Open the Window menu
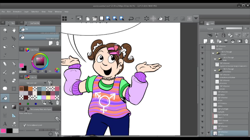 click(x=58, y=11)
